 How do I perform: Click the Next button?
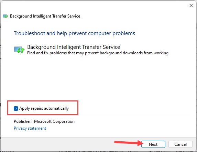tap(153, 144)
